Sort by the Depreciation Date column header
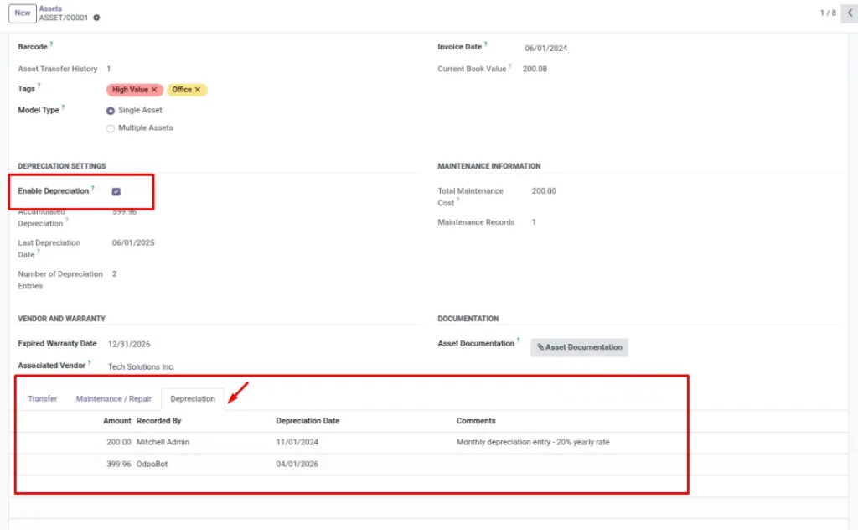 click(308, 420)
